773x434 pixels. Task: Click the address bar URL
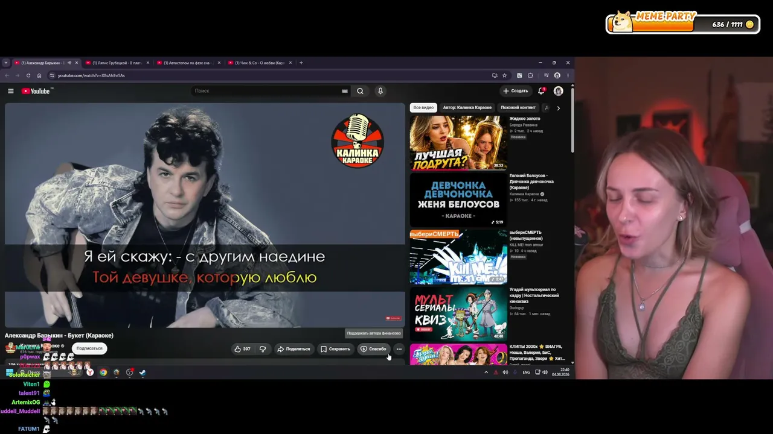tap(91, 75)
